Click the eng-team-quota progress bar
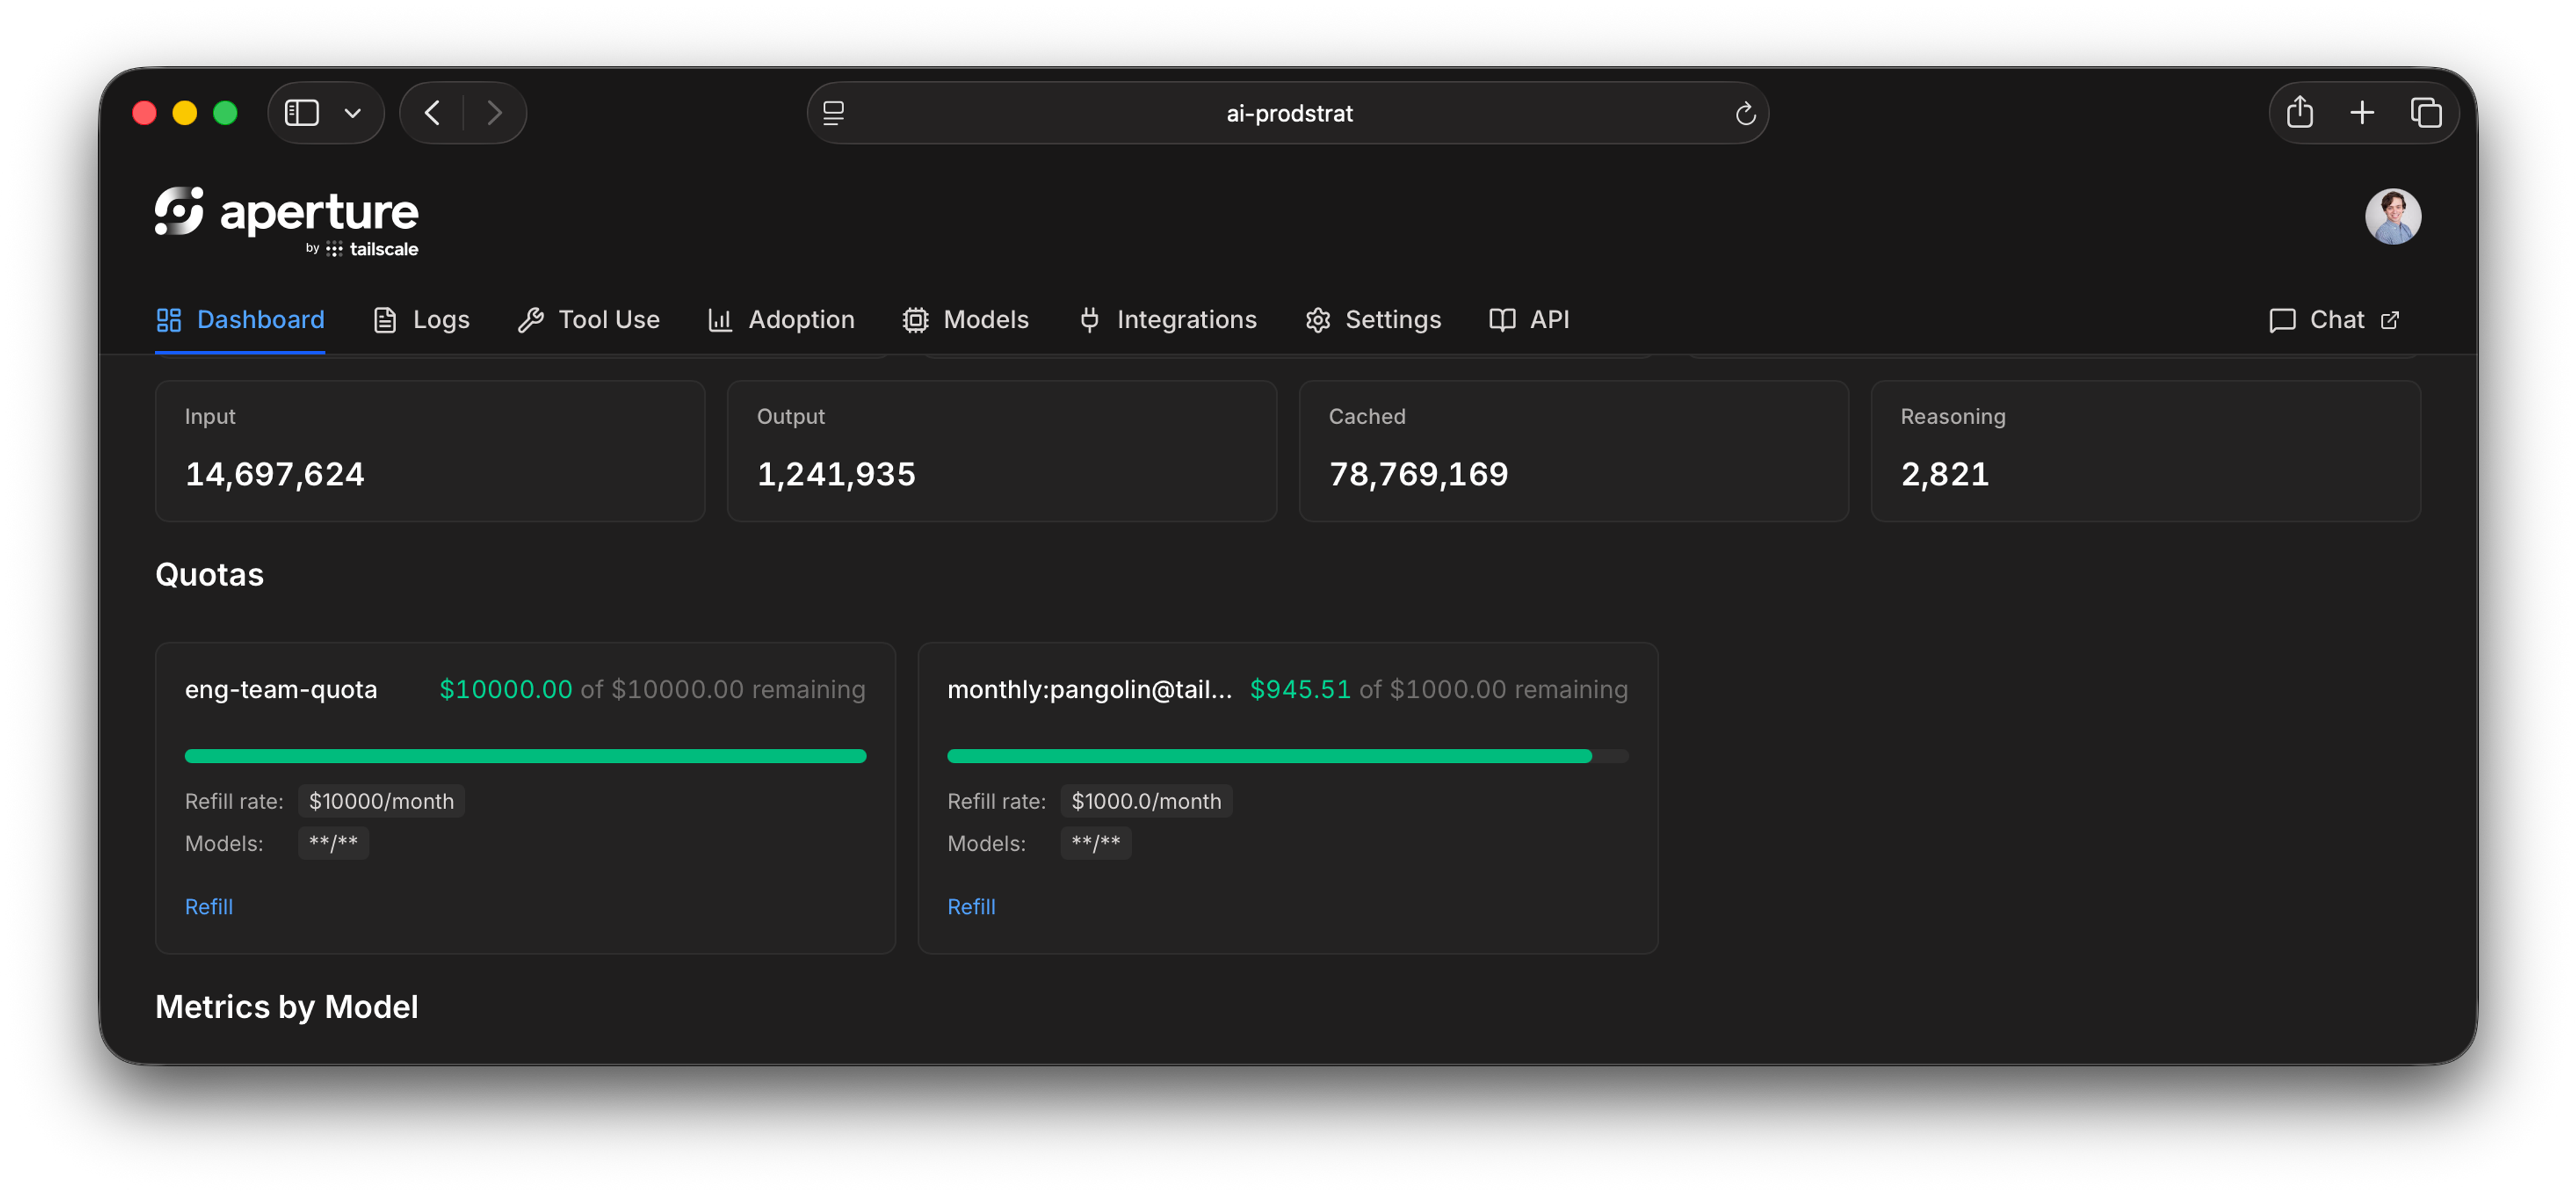This screenshot has height=1195, width=2576. click(525, 756)
